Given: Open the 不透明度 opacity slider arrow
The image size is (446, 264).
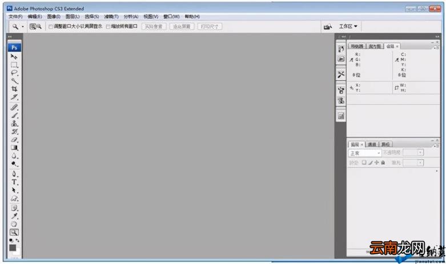Looking at the screenshot, I should point(420,153).
